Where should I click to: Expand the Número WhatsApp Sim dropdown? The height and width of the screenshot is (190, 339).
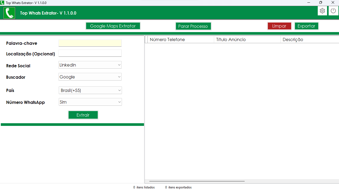pos(90,102)
